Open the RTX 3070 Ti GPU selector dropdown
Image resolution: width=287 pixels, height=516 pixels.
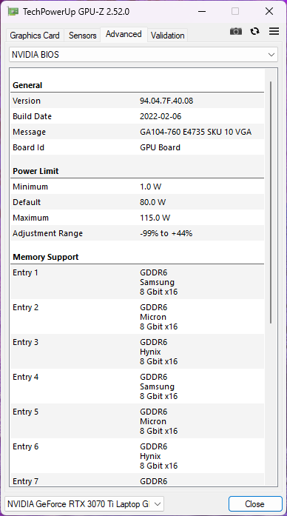click(x=84, y=504)
